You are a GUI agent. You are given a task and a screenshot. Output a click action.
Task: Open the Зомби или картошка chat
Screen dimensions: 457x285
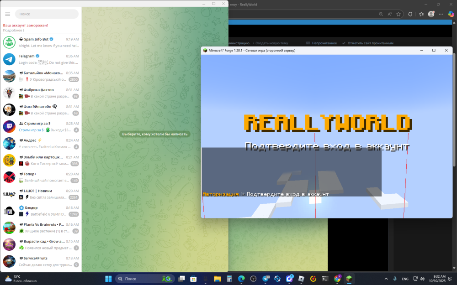pyautogui.click(x=41, y=161)
